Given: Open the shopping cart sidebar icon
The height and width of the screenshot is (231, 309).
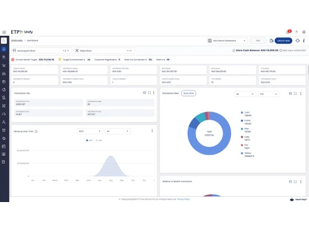Looking at the screenshot, I should (x=4, y=65).
